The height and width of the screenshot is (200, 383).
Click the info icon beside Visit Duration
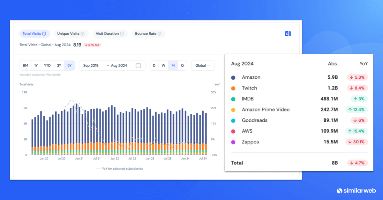click(x=122, y=33)
